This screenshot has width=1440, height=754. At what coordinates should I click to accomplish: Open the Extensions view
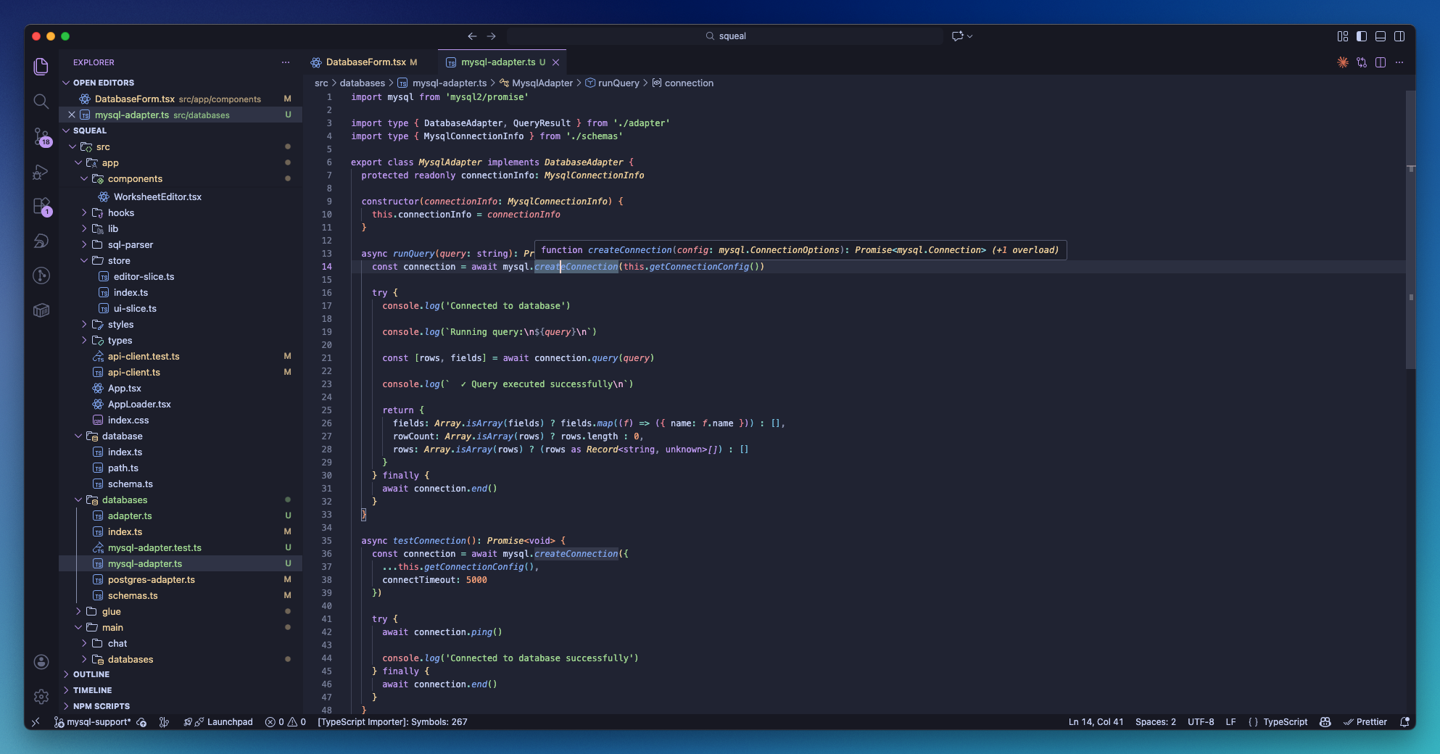click(41, 207)
